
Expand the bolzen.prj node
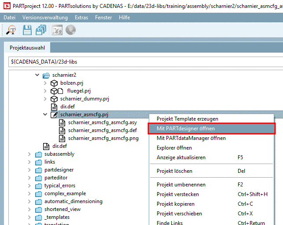pyautogui.click(x=45, y=83)
